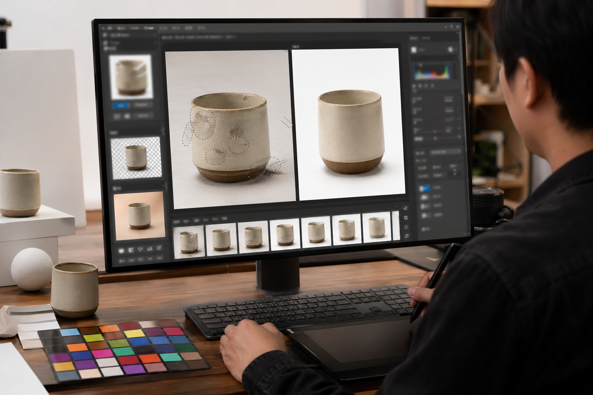Click the heart-shaped icon in the bottom-left tool row
Viewport: 593px width, 395px height.
(x=140, y=249)
